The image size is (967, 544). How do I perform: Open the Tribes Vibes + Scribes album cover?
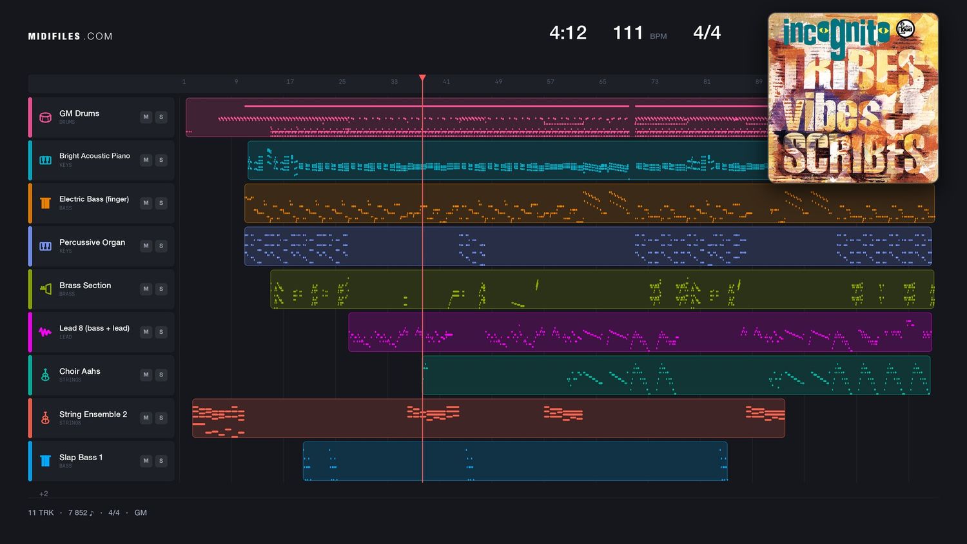point(853,98)
